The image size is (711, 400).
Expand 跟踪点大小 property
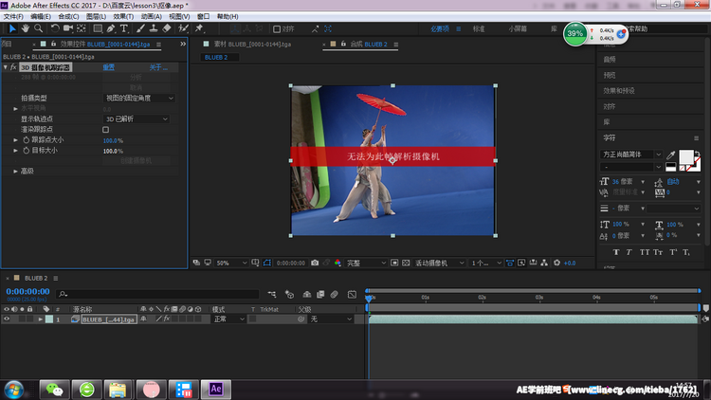15,140
